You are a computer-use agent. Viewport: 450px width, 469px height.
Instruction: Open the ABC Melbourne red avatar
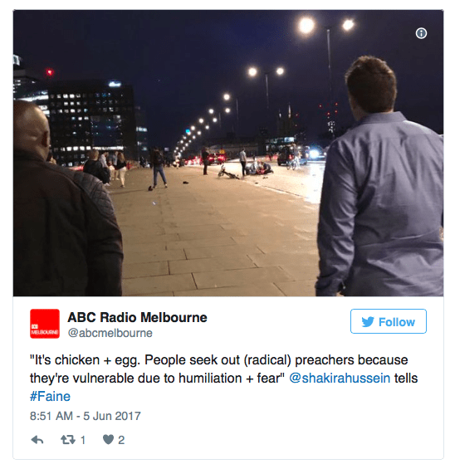point(45,324)
